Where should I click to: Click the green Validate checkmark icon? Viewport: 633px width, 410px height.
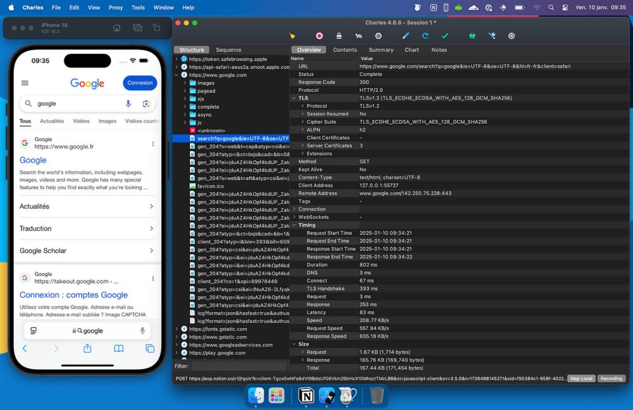pyautogui.click(x=445, y=36)
